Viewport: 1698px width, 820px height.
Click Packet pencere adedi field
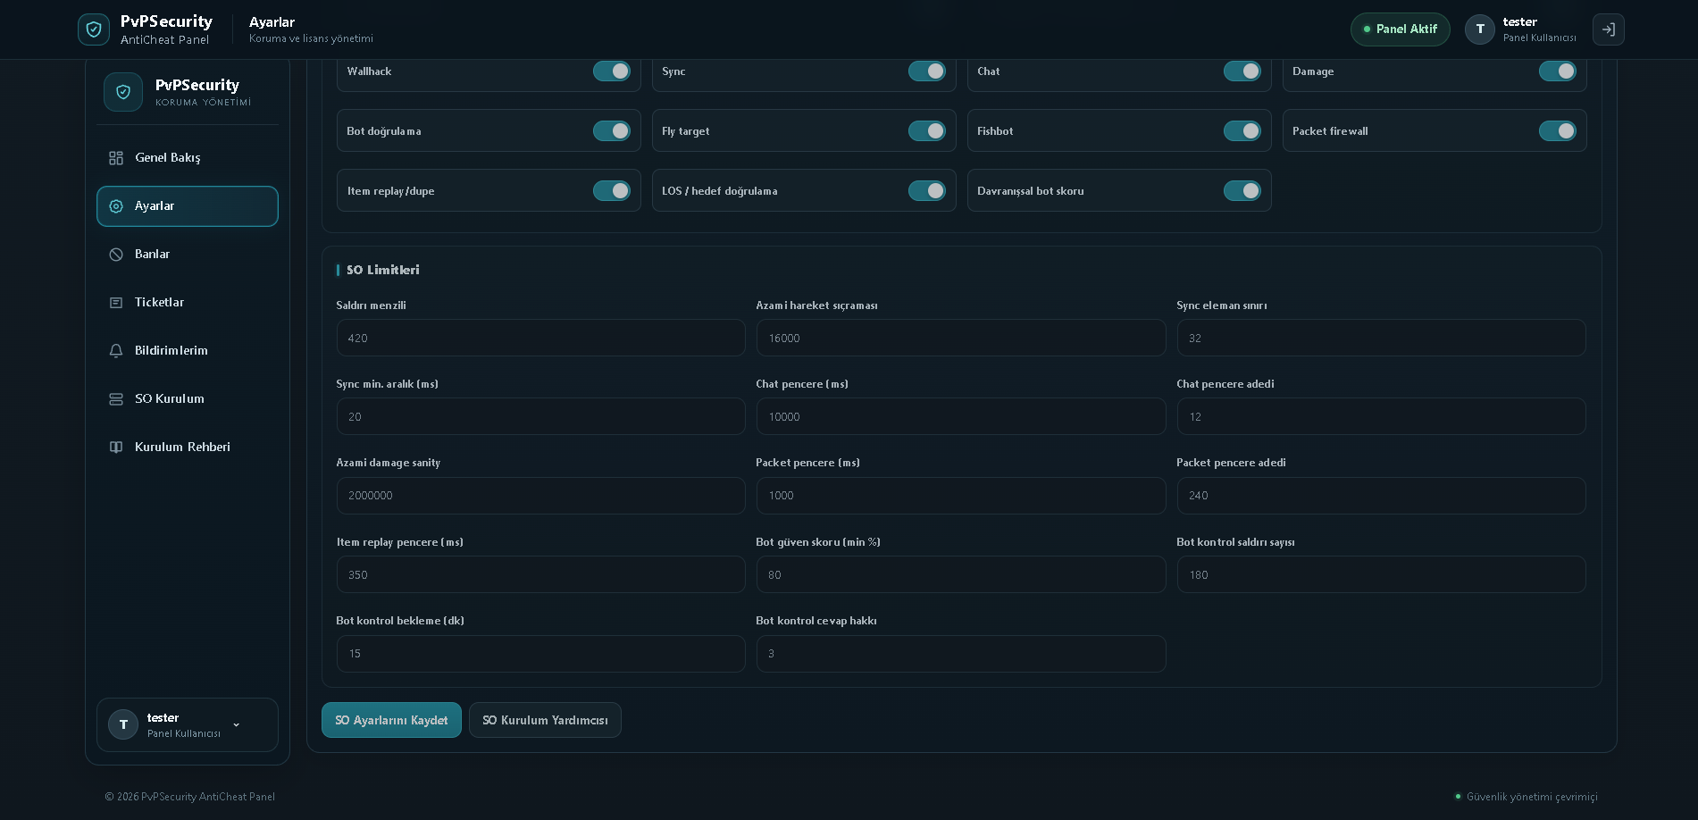click(x=1381, y=496)
